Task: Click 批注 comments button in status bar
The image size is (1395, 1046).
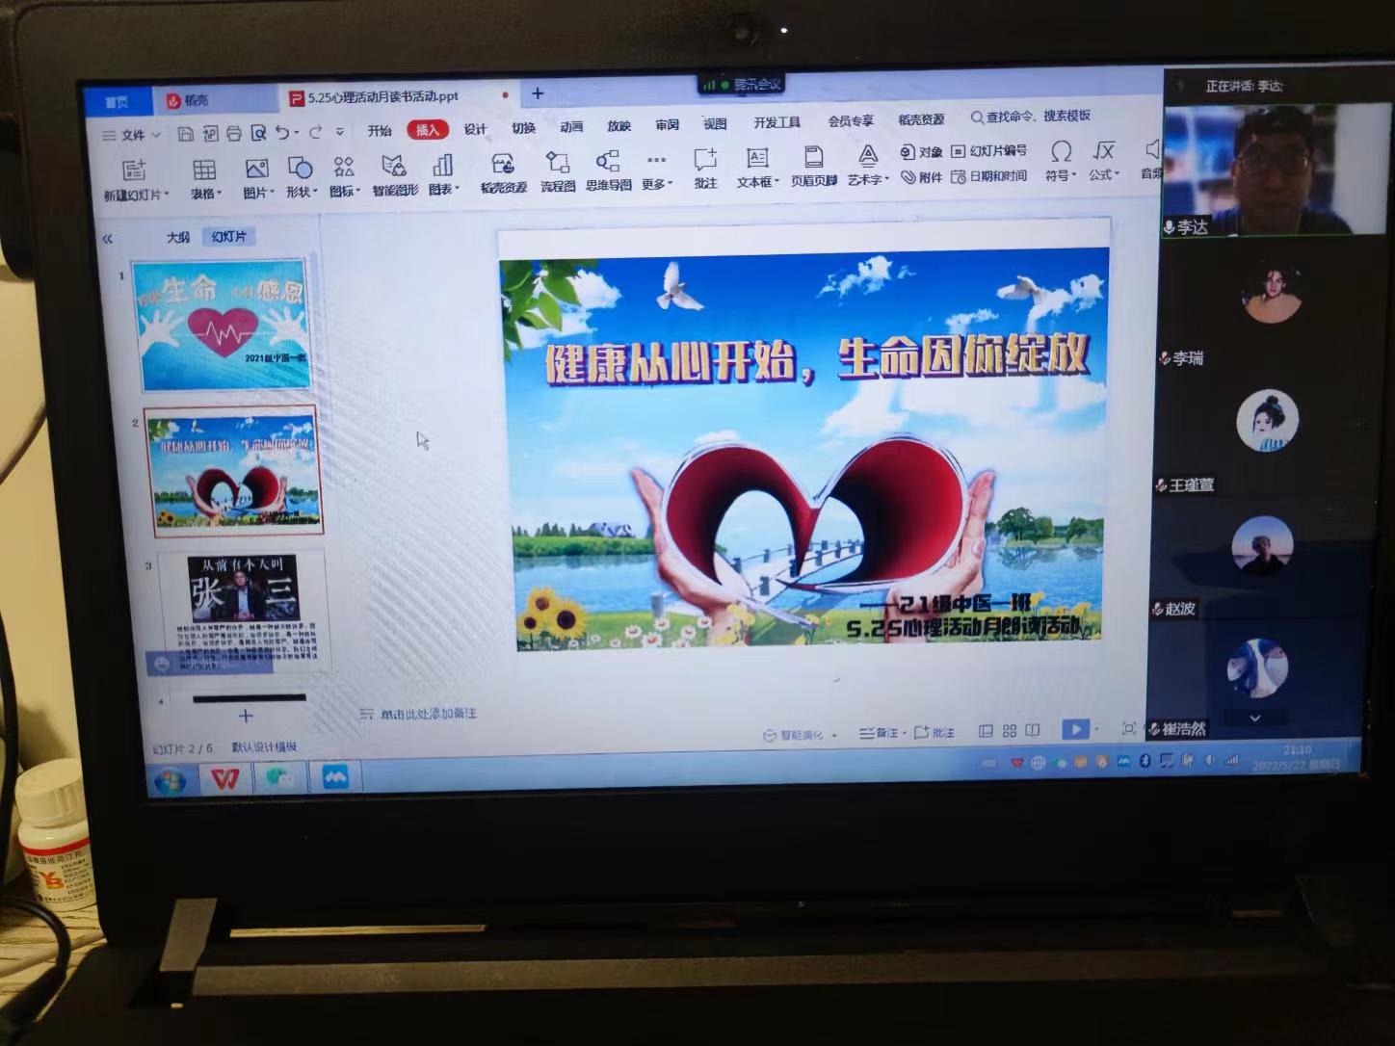Action: click(x=934, y=732)
